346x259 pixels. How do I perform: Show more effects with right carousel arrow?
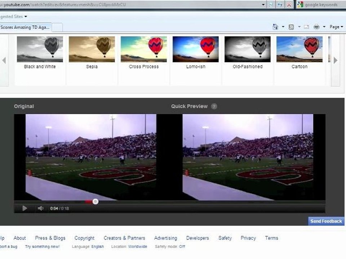[336, 60]
